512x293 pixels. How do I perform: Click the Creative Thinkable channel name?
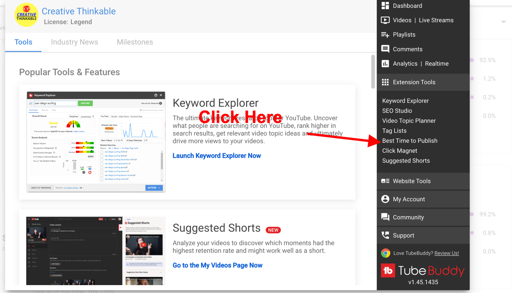tap(79, 11)
